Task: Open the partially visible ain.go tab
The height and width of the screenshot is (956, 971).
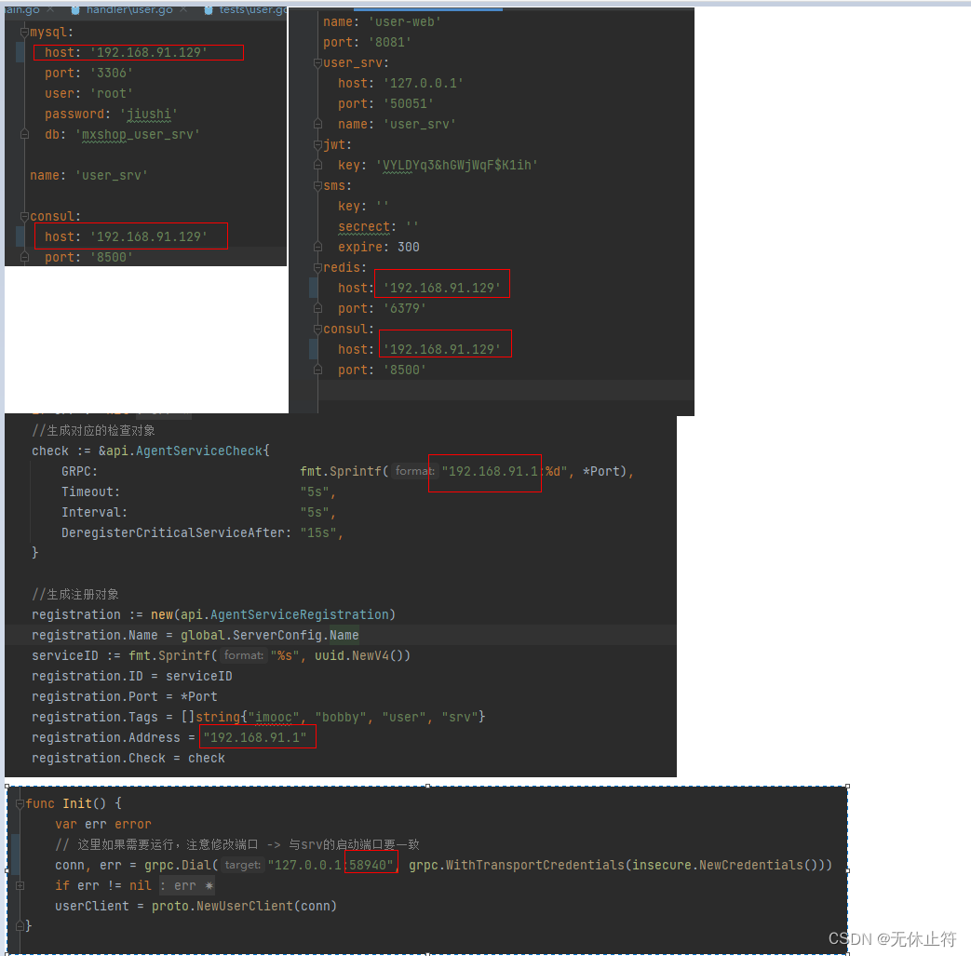Action: point(22,9)
